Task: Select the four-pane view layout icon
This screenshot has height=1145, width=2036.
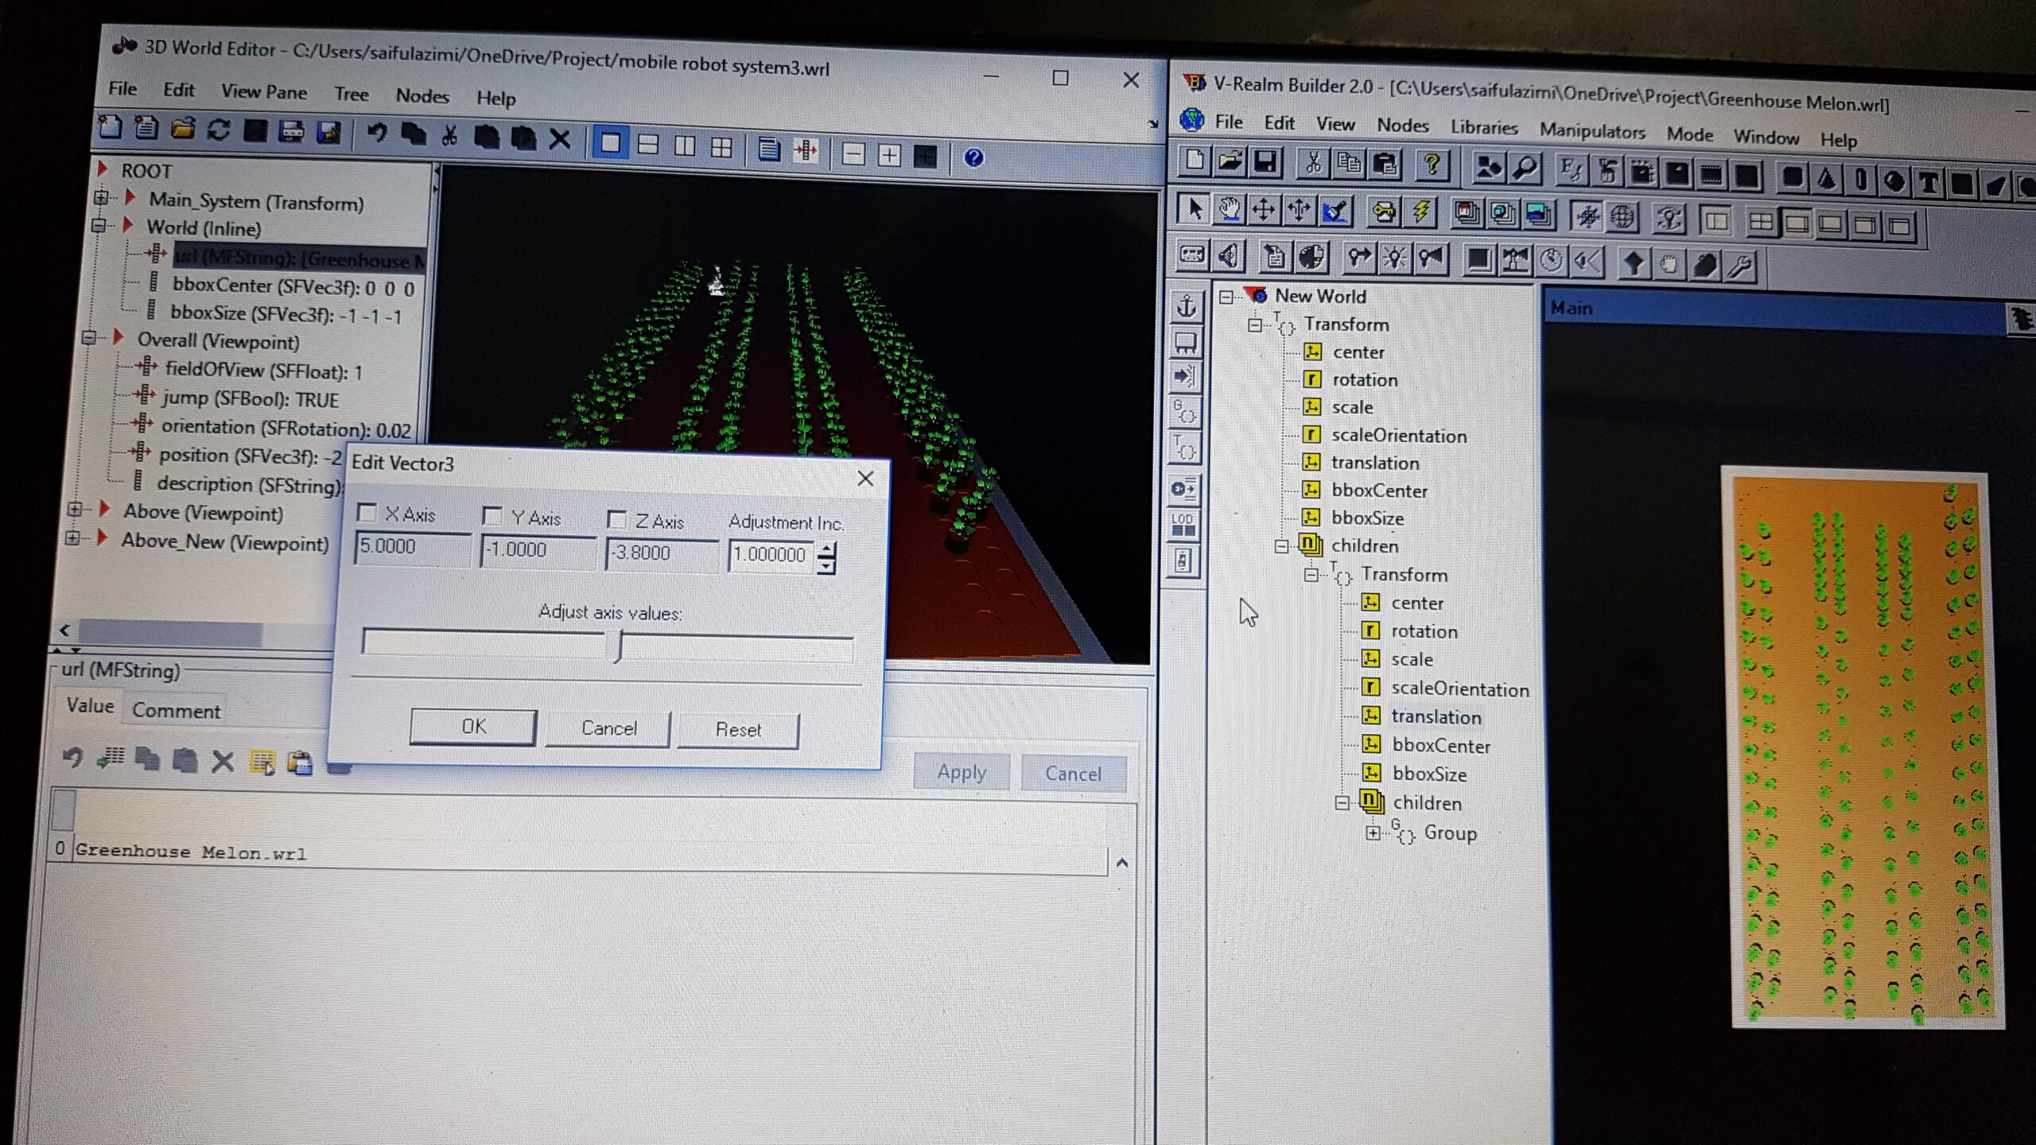Action: point(721,147)
